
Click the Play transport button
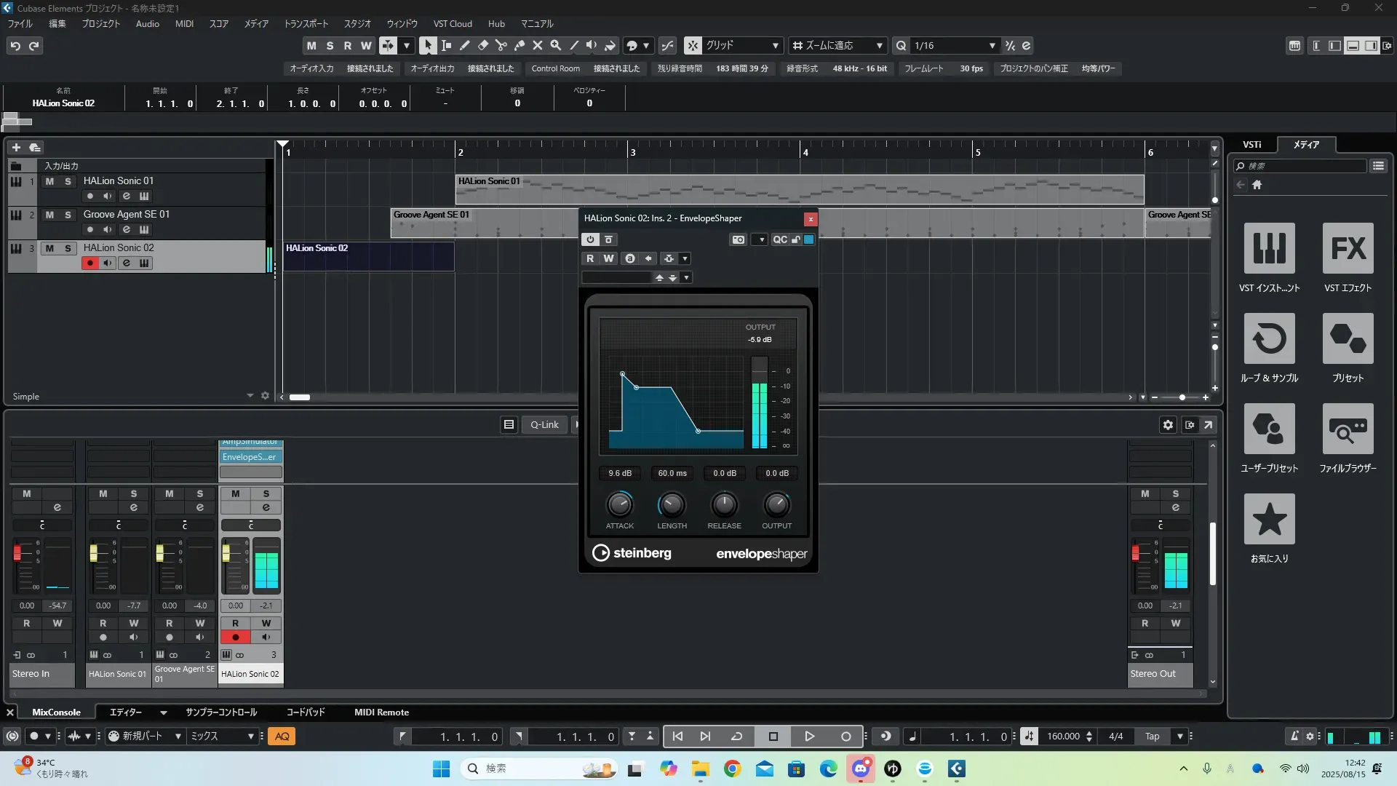click(x=809, y=737)
